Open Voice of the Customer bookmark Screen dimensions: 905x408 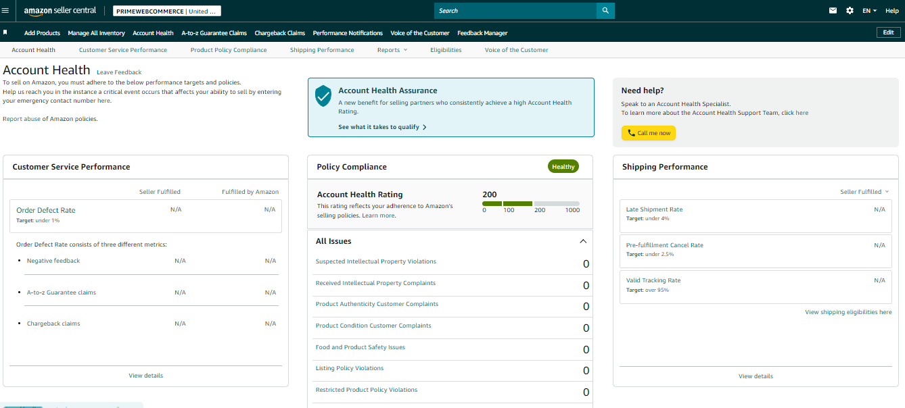(x=420, y=33)
